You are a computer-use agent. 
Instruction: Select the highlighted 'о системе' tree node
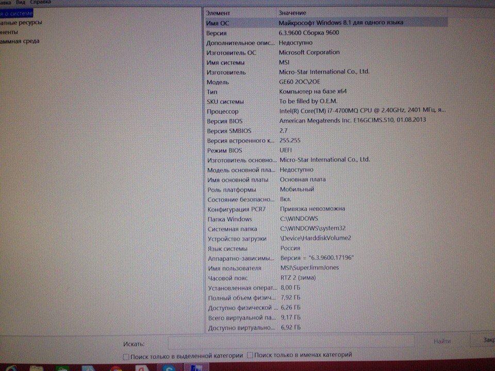[16, 13]
